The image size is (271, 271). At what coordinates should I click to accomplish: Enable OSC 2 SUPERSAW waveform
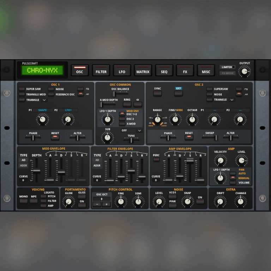click(x=210, y=89)
